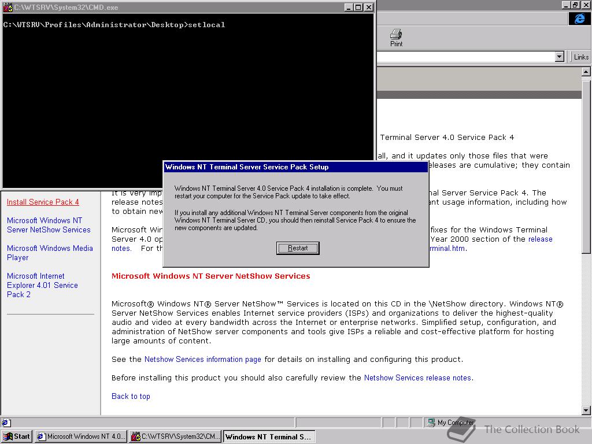
Task: Click the Microsoft Windows NT Server NetShow Services heading
Action: pos(210,276)
